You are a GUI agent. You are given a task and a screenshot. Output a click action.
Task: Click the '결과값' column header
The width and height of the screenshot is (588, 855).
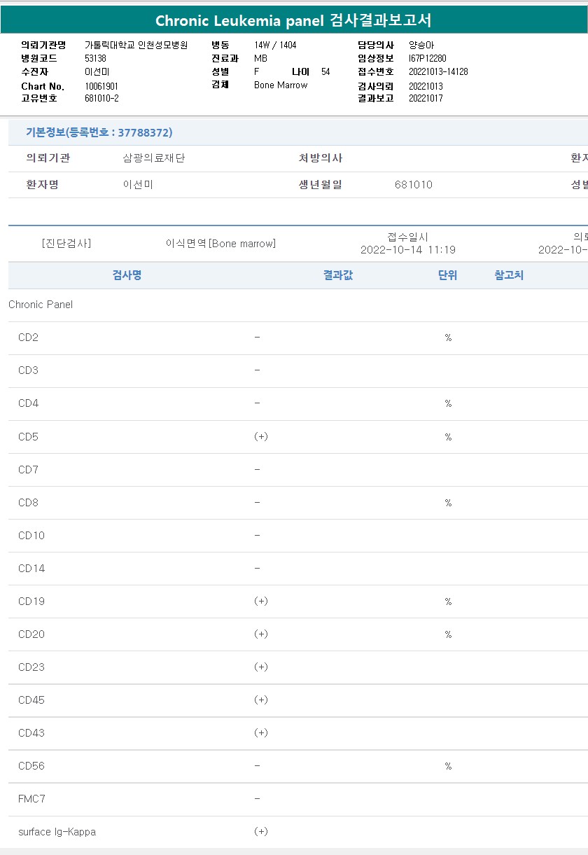[x=338, y=275]
